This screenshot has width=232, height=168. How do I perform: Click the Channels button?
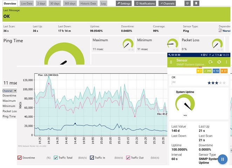(x=167, y=4)
